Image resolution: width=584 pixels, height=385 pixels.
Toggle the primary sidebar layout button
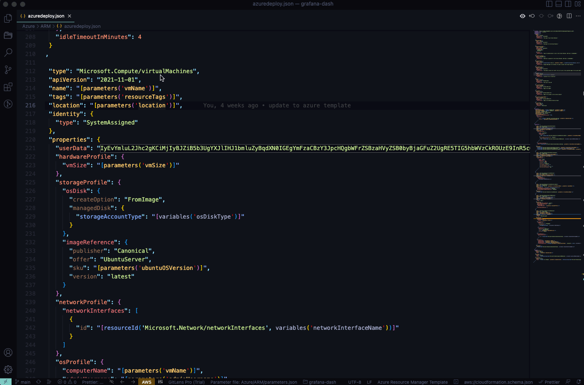(x=549, y=4)
